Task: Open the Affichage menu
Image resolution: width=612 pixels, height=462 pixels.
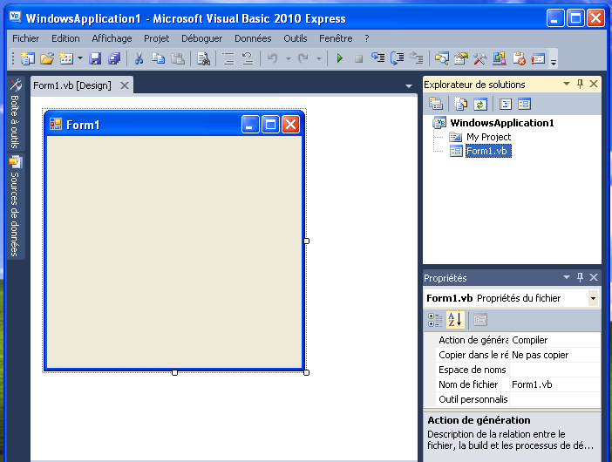Action: tap(112, 38)
